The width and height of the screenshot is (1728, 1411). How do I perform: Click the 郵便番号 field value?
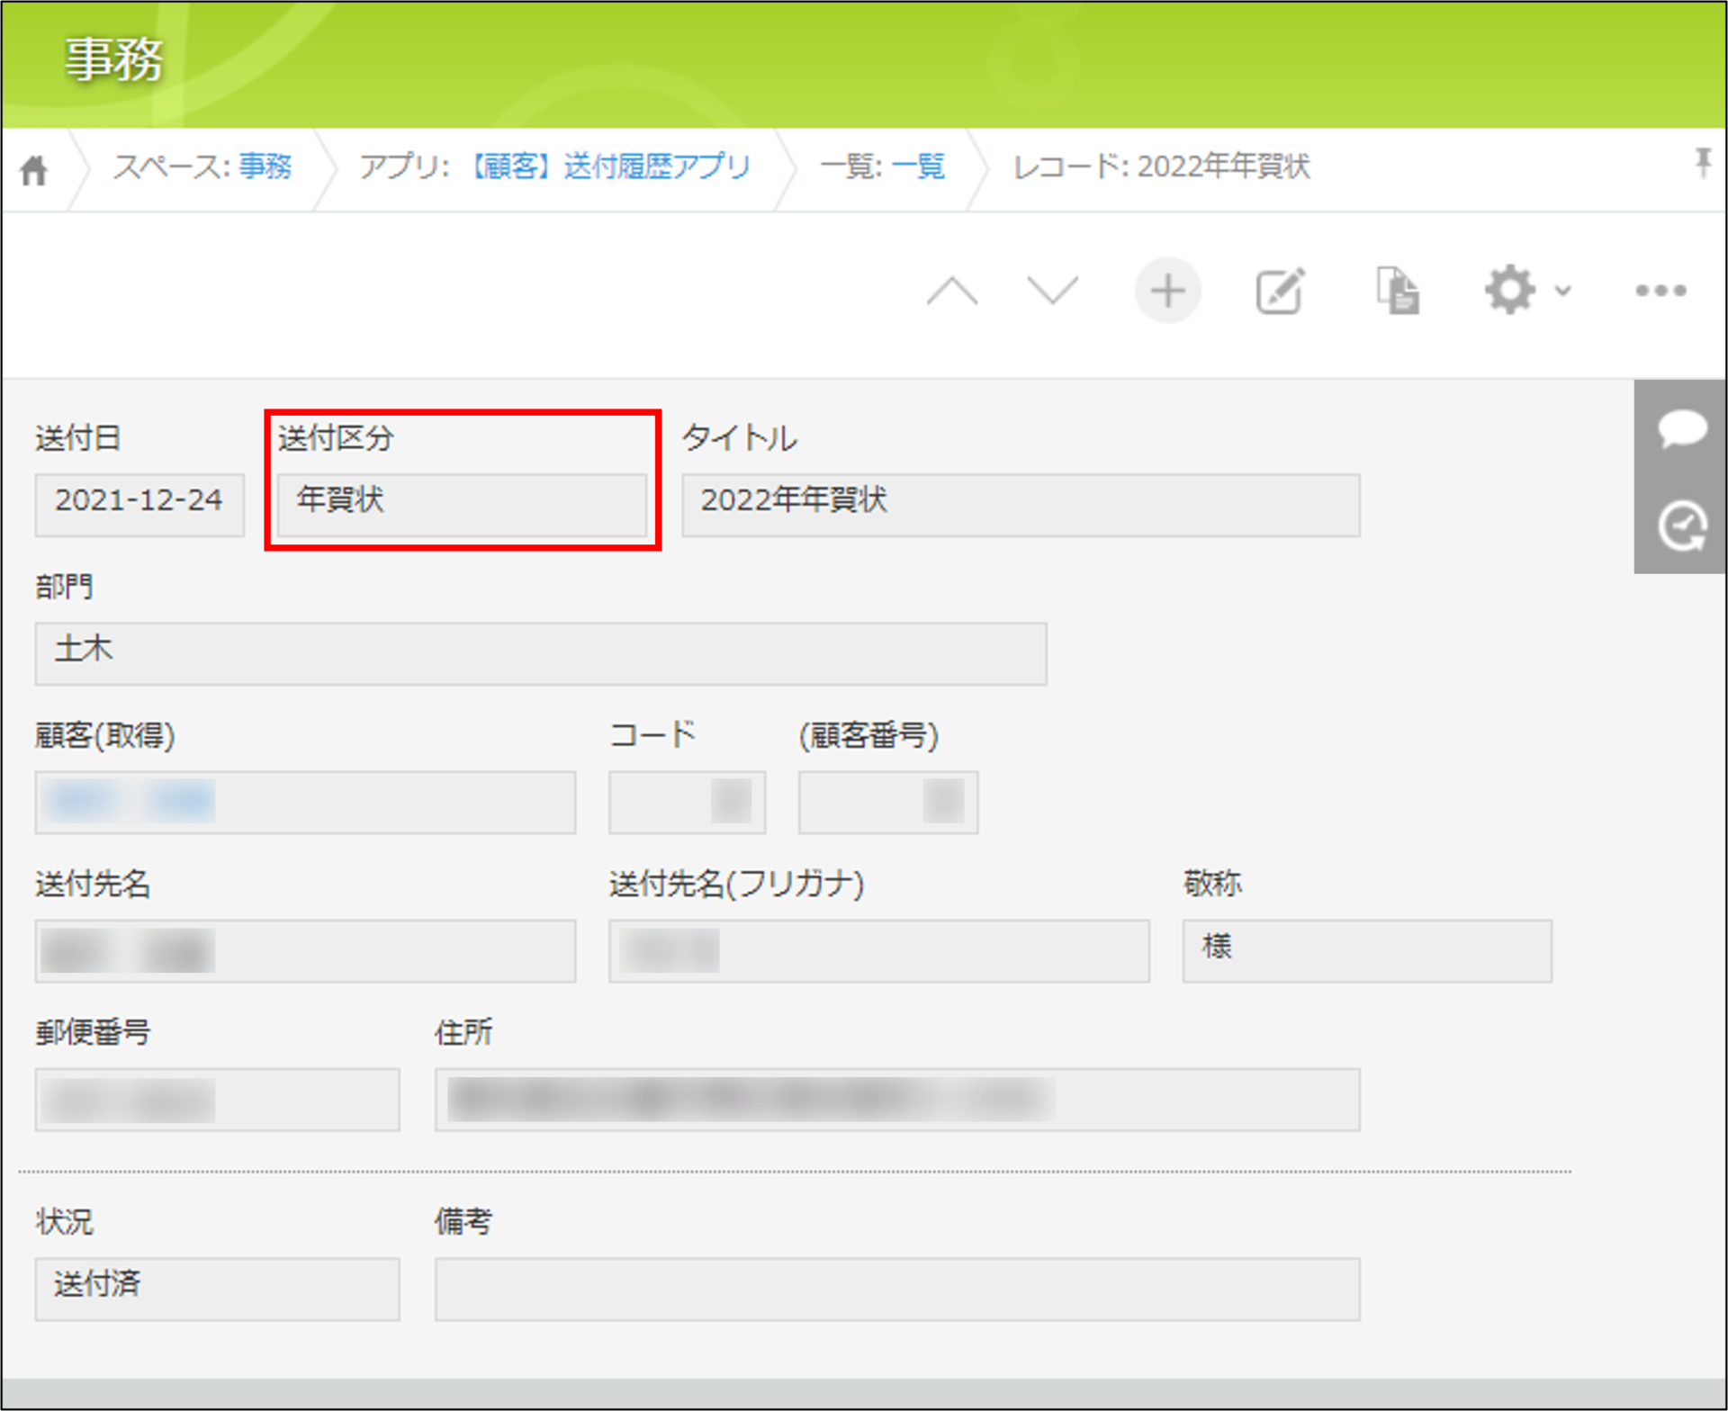click(x=217, y=1099)
